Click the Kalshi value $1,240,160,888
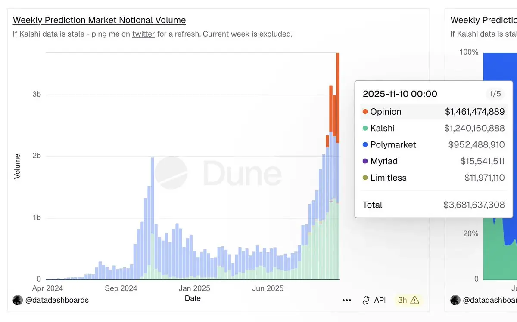The width and height of the screenshot is (517, 322). [474, 128]
